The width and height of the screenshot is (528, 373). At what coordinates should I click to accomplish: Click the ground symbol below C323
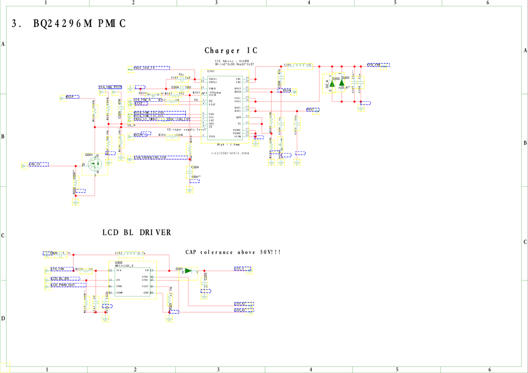click(204, 297)
